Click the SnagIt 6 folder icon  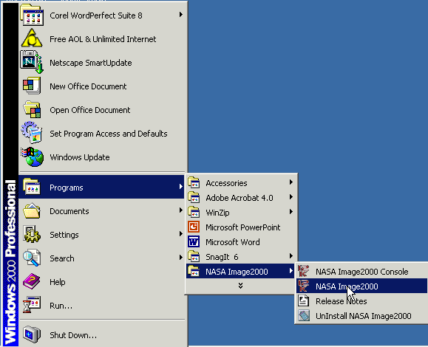pos(194,256)
